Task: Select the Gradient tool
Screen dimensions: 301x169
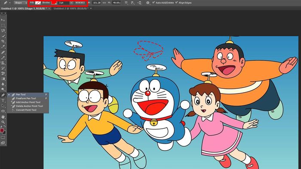Action: point(3,78)
